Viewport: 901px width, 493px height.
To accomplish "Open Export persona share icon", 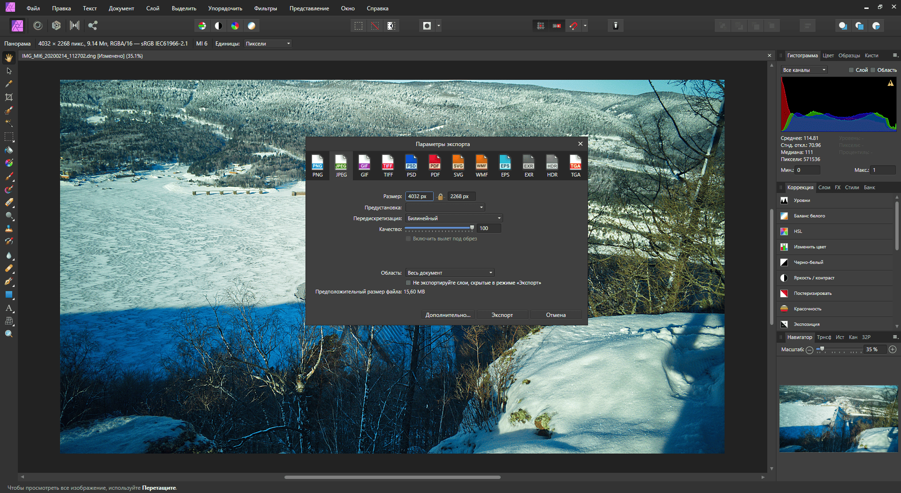I will click(x=93, y=26).
